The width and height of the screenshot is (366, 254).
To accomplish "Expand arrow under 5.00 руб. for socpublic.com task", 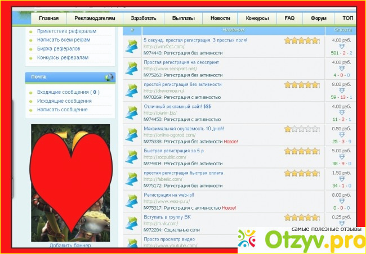I will (x=341, y=157).
